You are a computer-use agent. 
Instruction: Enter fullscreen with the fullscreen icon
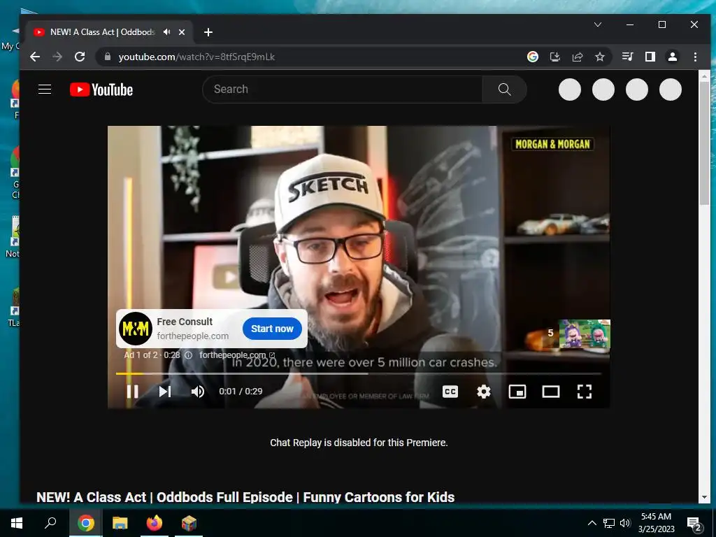(585, 392)
